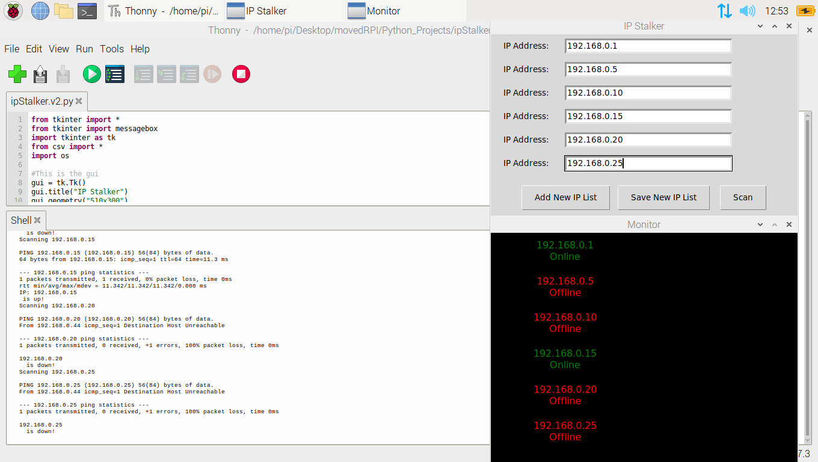Viewport: 818px width, 462px height.
Task: Select the ipStalker.v2.py editor tab
Action: [48, 101]
